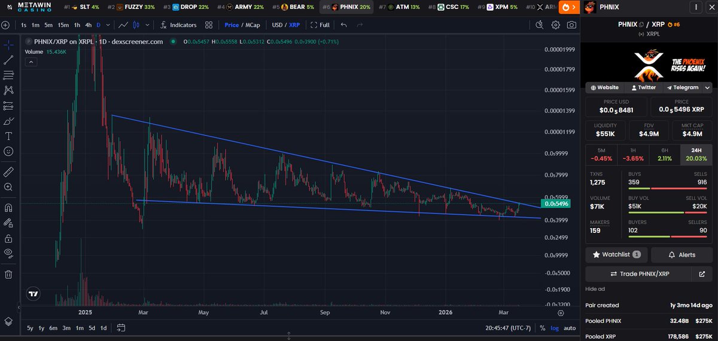The height and width of the screenshot is (341, 718).
Task: Select the 5M stats tab
Action: (x=601, y=154)
